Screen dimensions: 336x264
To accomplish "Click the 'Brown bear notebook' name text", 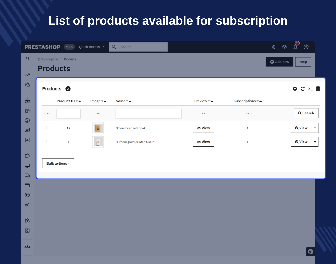I will (130, 128).
